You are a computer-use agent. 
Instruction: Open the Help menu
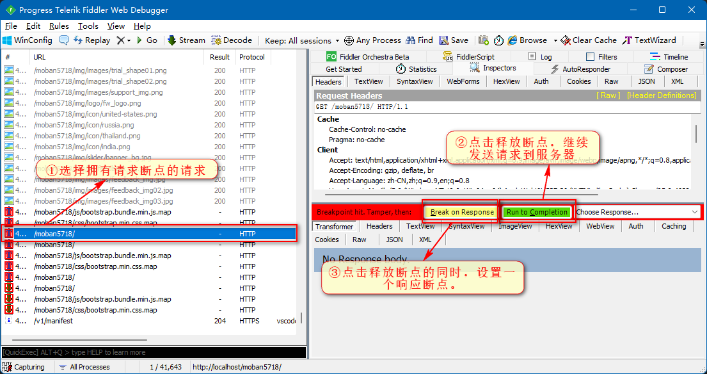click(142, 26)
